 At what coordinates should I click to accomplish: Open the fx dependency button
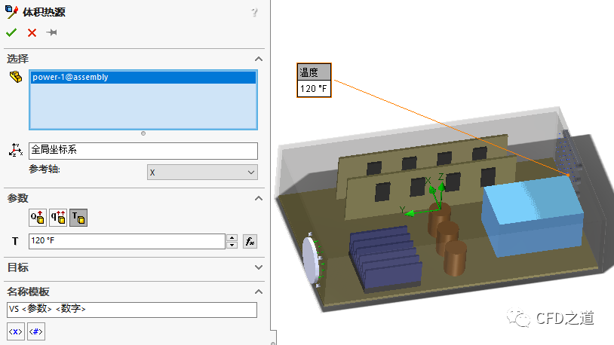pos(250,242)
